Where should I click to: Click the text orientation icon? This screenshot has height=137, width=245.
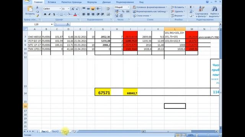[x=98, y=9]
